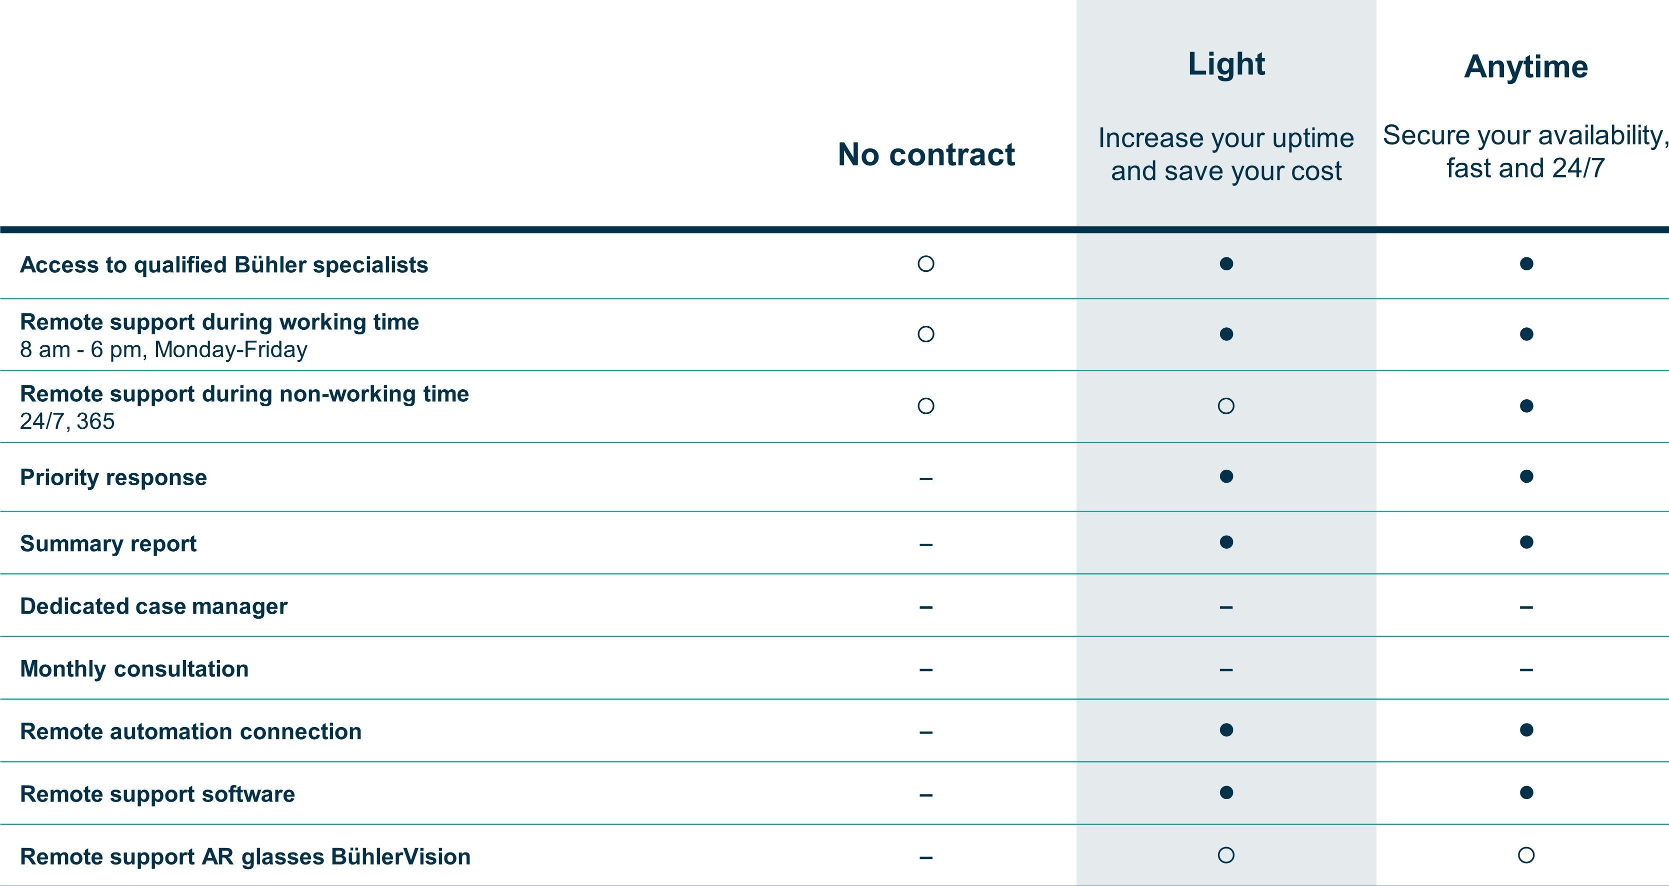Click Remote support during working time label

219,322
